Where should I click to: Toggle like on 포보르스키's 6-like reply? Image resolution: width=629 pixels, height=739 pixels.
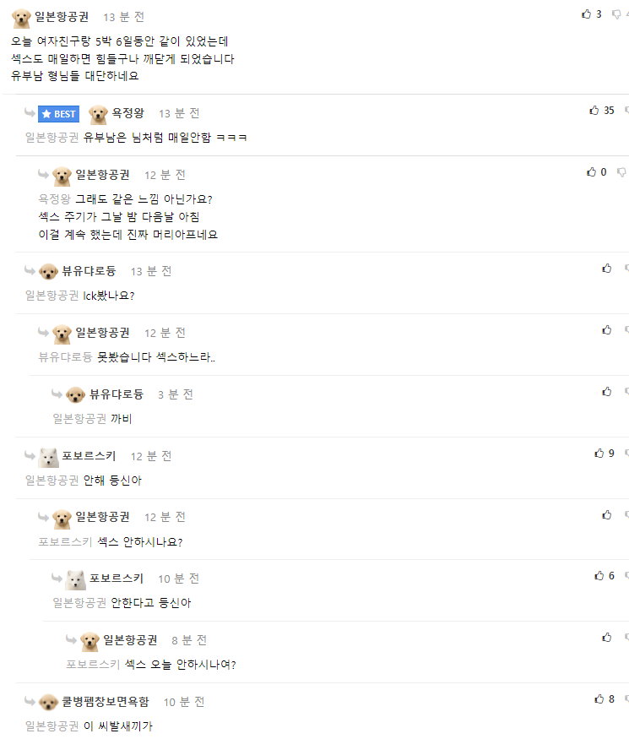pos(599,574)
